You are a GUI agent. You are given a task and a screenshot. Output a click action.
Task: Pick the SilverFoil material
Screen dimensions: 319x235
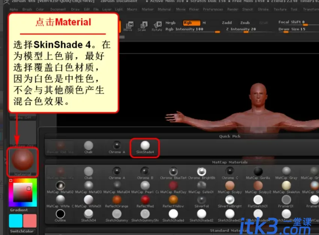[x=201, y=201]
